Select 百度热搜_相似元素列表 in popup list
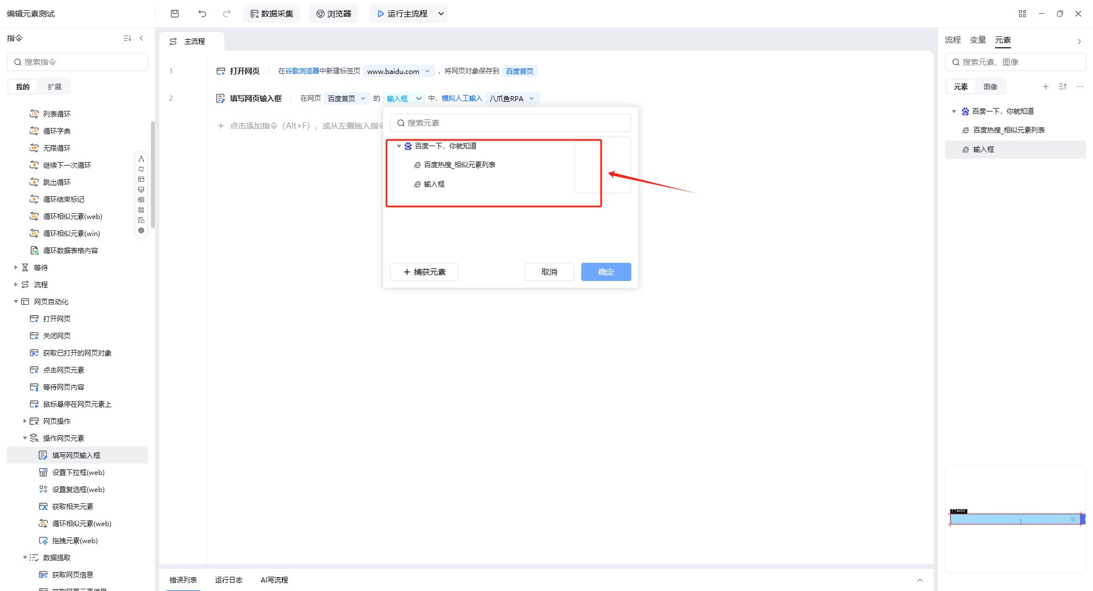 [459, 165]
